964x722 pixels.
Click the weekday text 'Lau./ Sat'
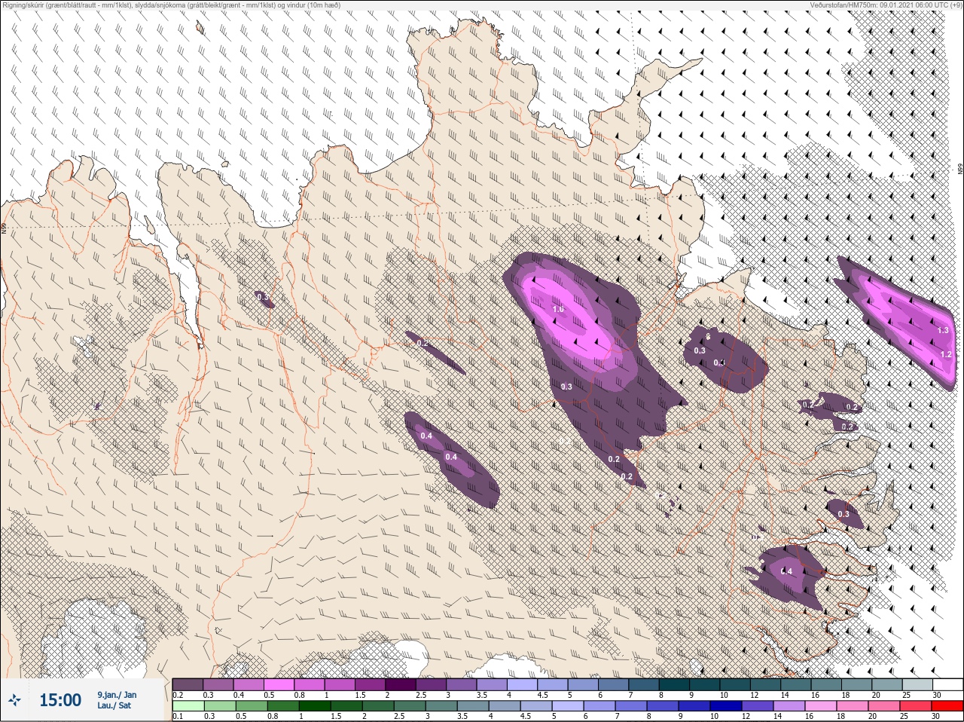(114, 706)
